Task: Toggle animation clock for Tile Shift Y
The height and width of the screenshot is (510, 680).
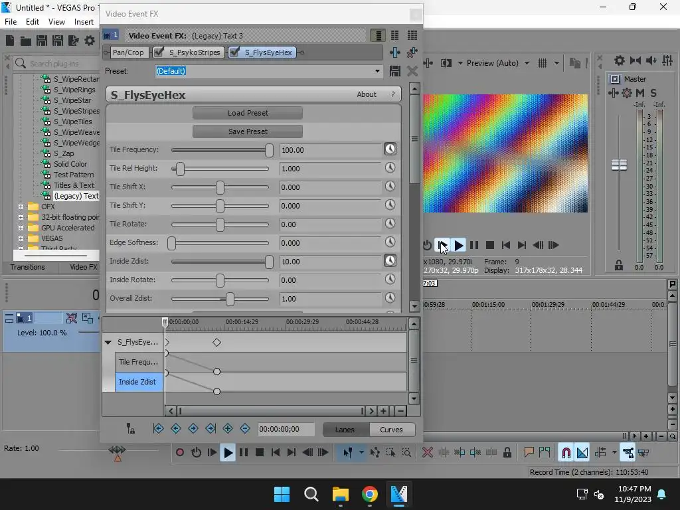Action: (390, 205)
